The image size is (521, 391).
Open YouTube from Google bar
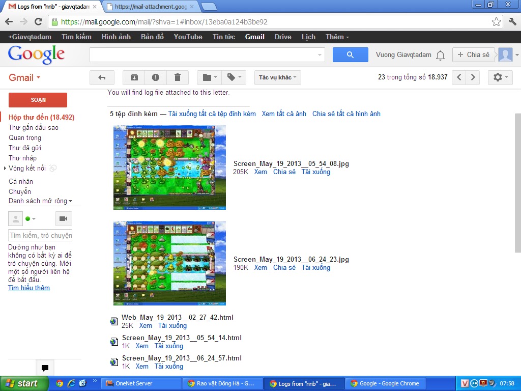pyautogui.click(x=188, y=37)
